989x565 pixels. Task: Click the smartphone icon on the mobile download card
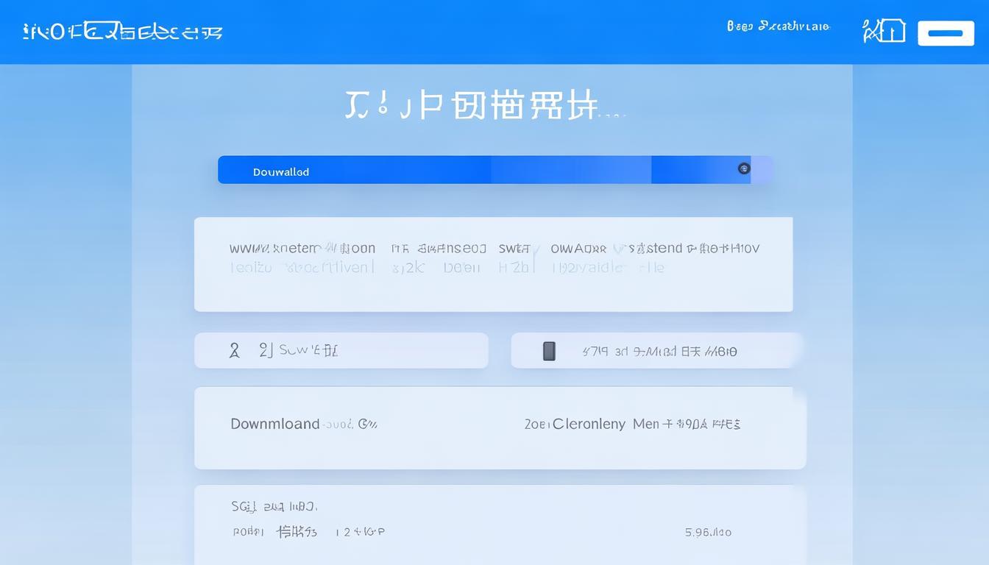pos(548,351)
